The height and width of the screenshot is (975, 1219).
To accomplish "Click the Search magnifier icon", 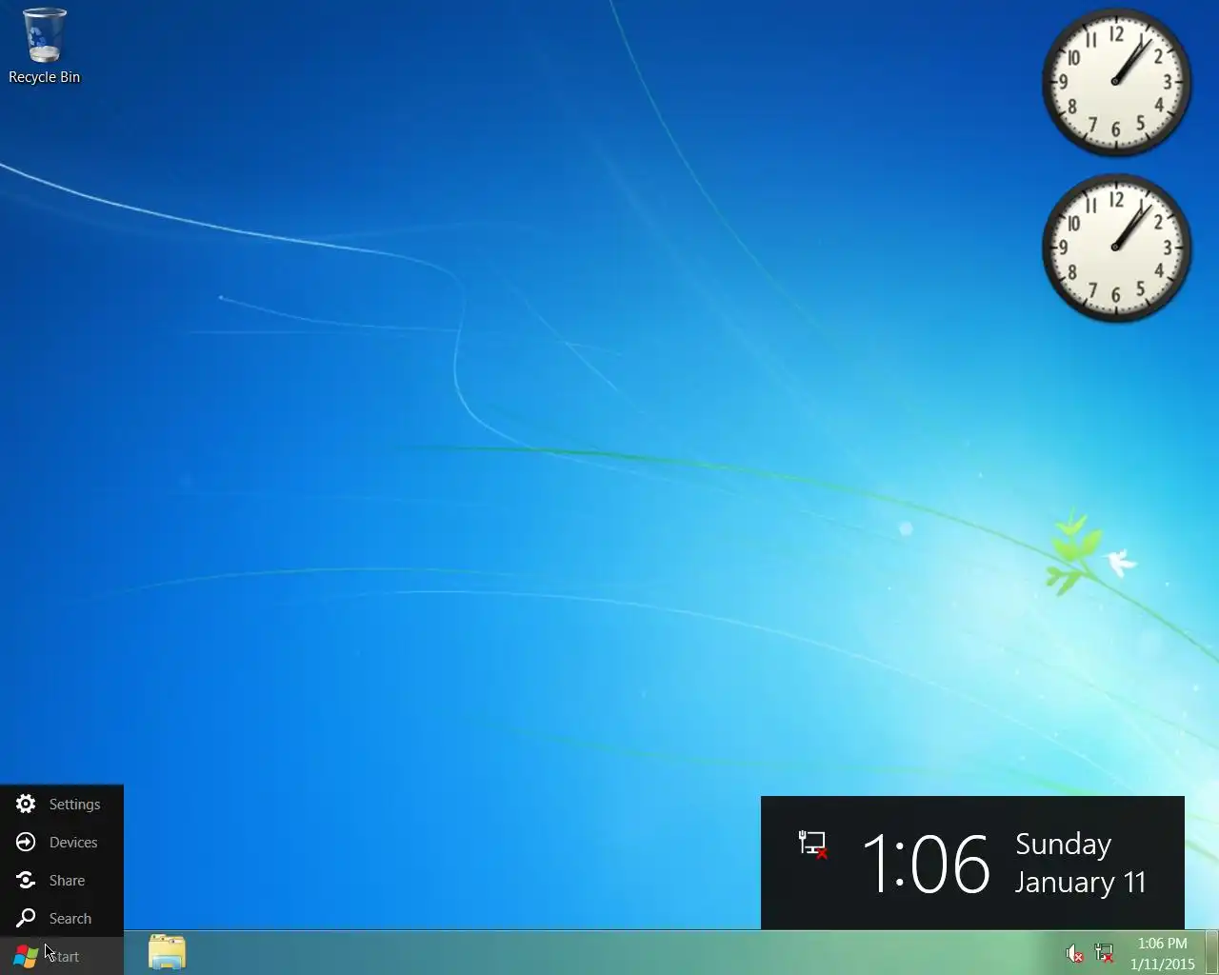I will click(26, 919).
